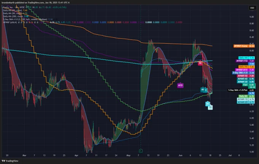Image resolution: width=259 pixels, height=164 pixels.
Task: Click the AVWAP:2D 6.73 price label
Action: [x=246, y=102]
